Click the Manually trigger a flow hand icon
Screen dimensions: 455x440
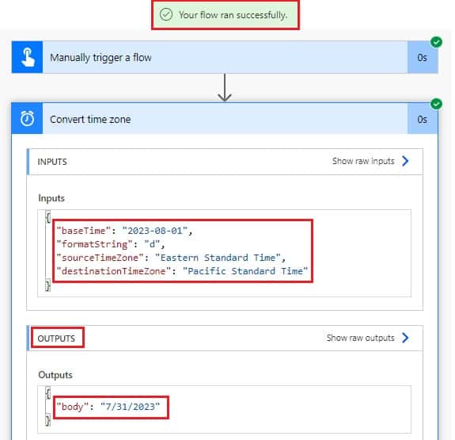point(27,57)
